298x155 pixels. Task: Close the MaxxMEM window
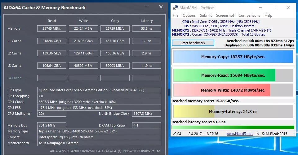[x=288, y=8]
